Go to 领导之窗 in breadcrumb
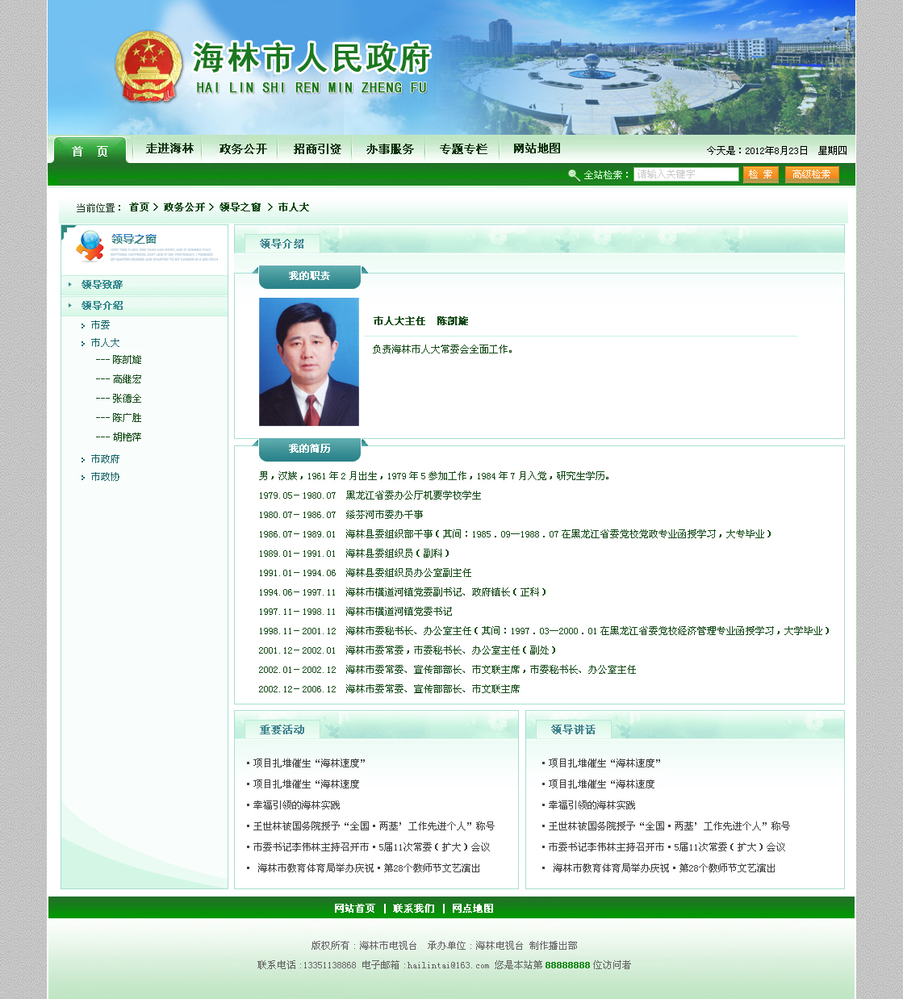The width and height of the screenshot is (903, 999). [240, 207]
